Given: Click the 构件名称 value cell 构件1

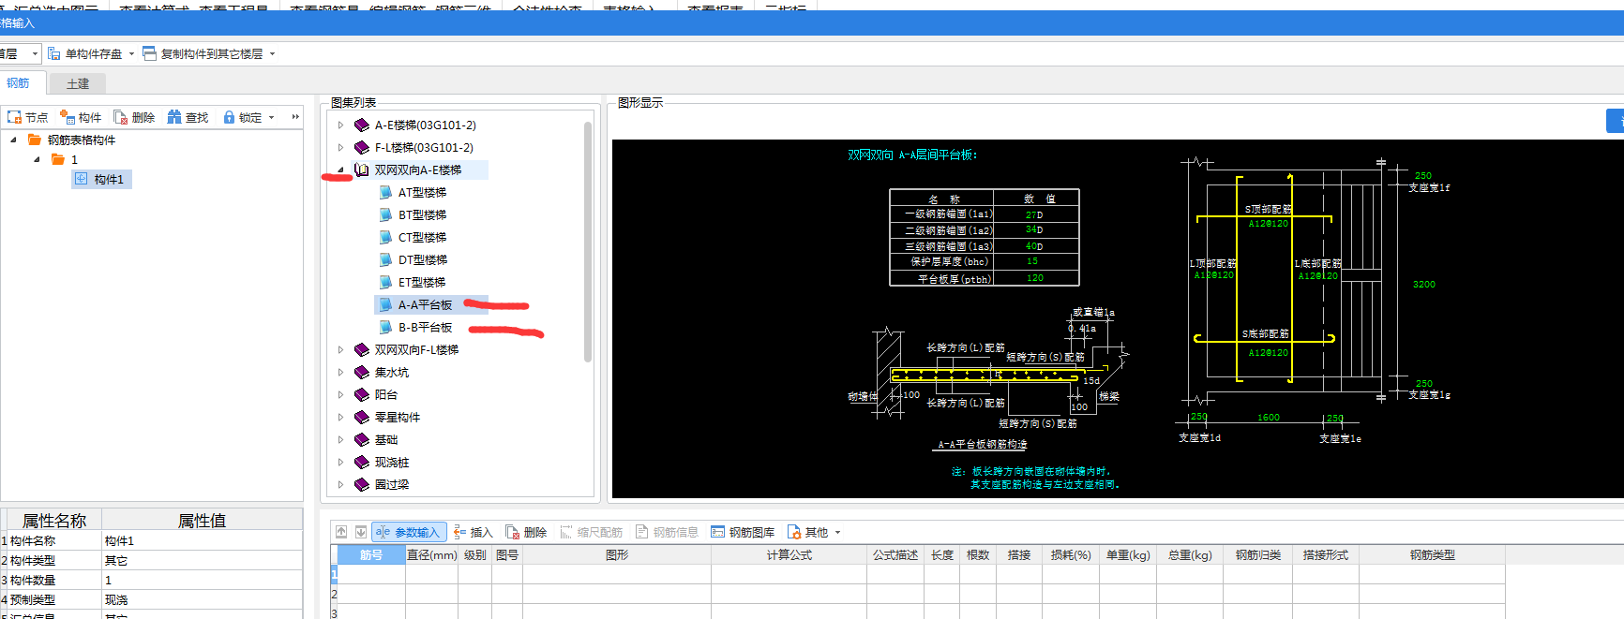Looking at the screenshot, I should point(202,540).
